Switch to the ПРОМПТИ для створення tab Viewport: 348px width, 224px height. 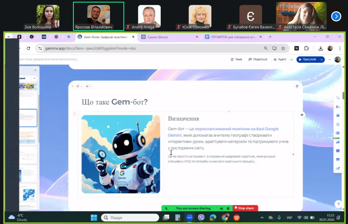point(233,37)
